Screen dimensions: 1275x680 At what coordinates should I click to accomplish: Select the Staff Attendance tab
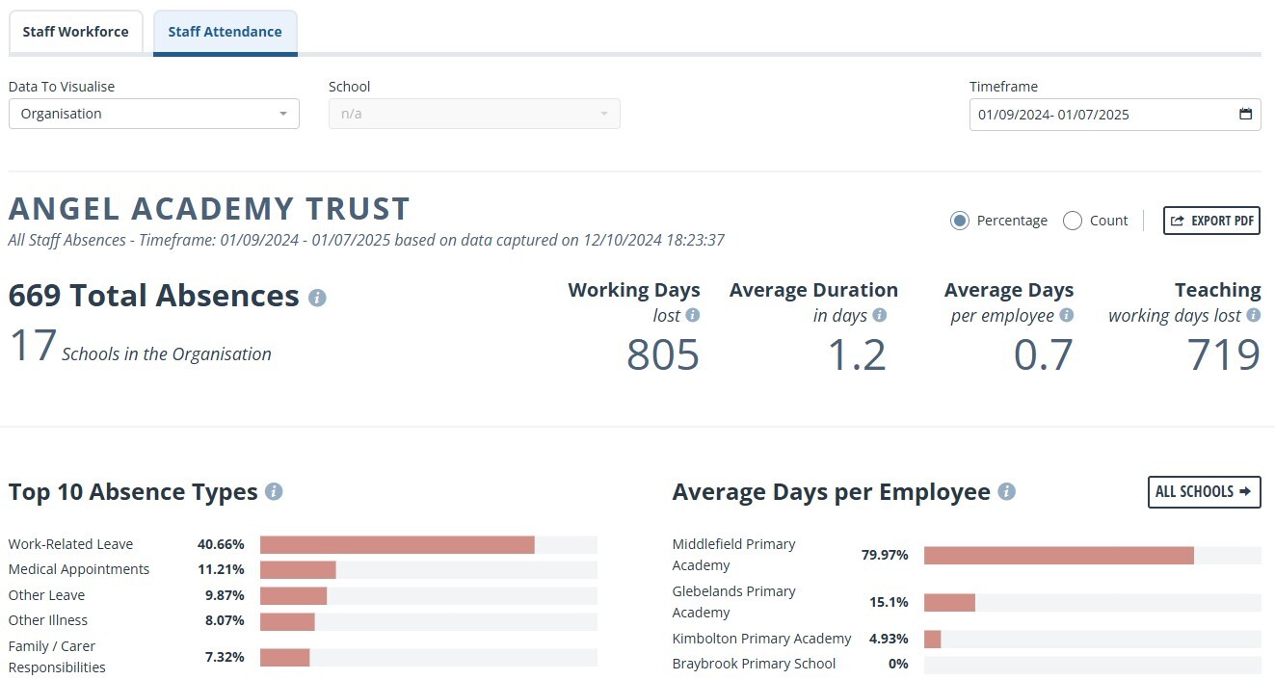[225, 32]
